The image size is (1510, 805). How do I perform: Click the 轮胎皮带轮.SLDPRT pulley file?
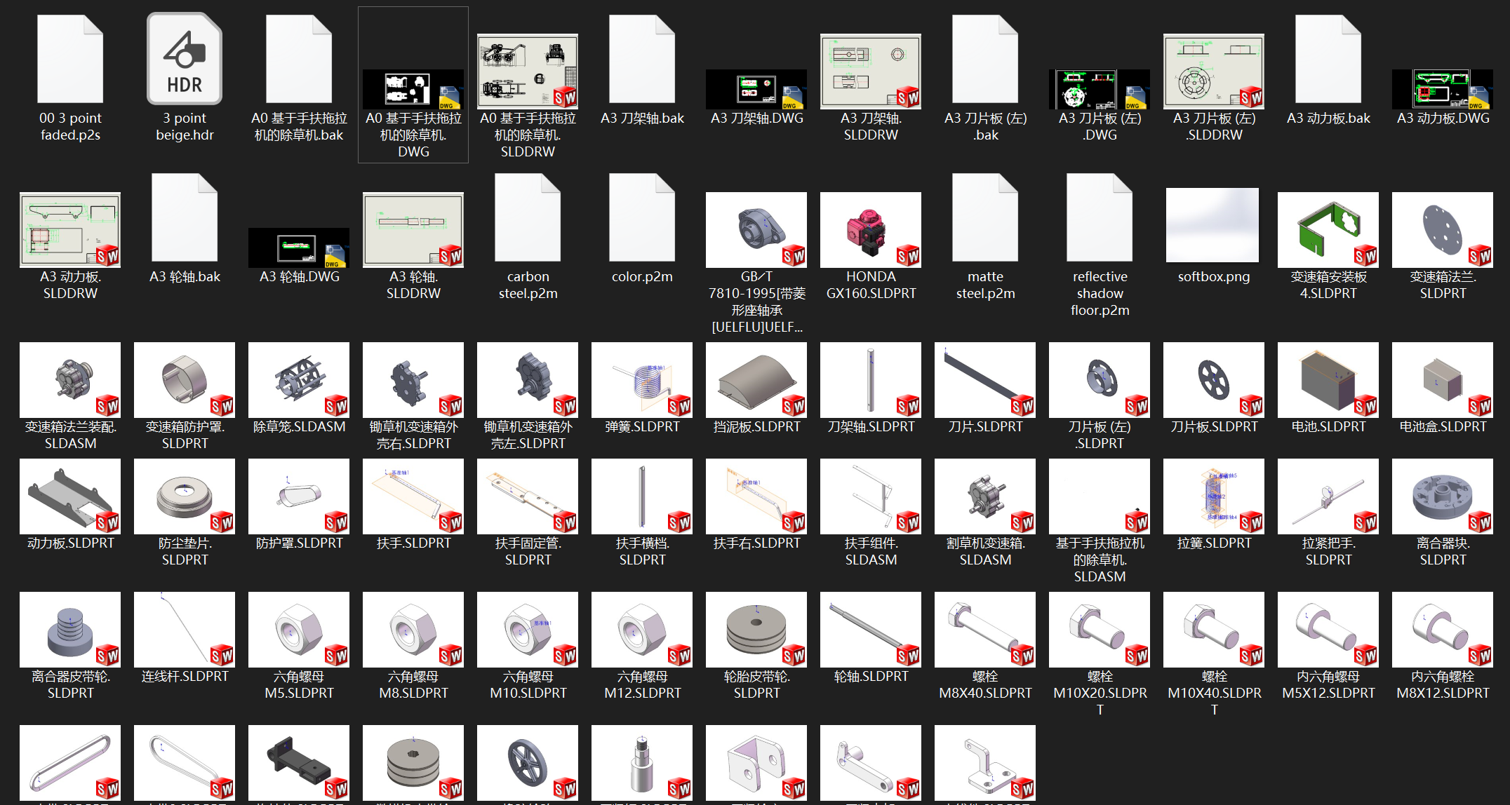pos(756,630)
